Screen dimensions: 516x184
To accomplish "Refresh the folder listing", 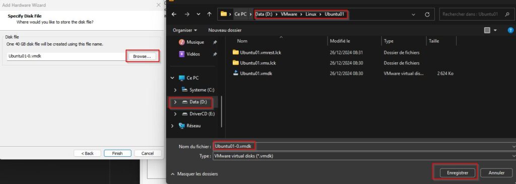I will click(427, 15).
